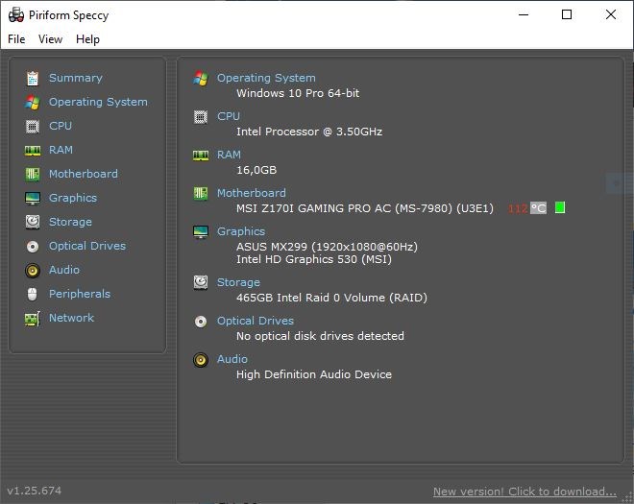Open the View menu
This screenshot has width=634, height=504.
click(x=50, y=39)
